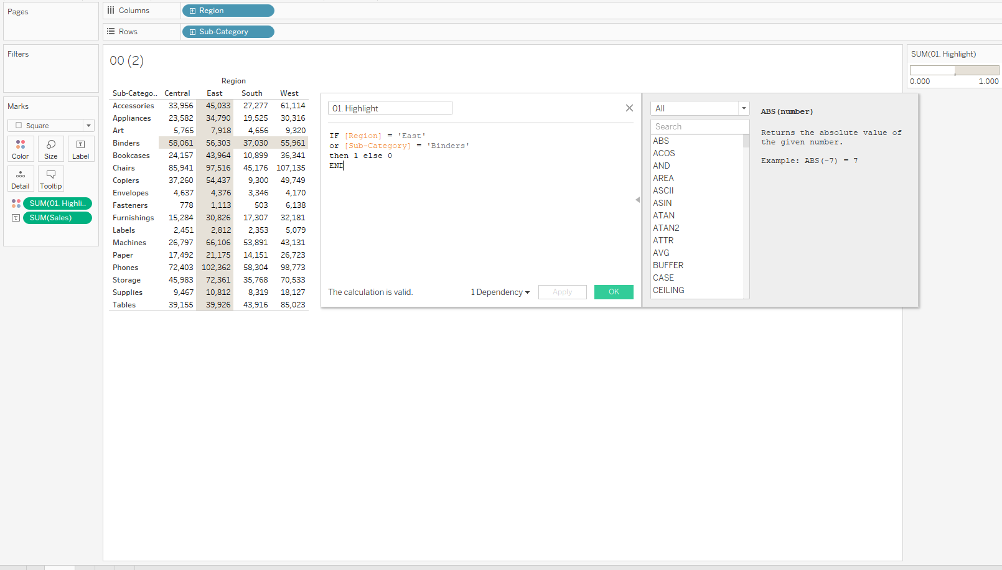Click the function Search field
Screen dimensions: 1002x570
point(700,126)
